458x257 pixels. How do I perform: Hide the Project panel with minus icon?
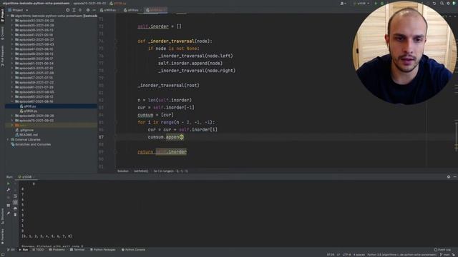point(94,10)
